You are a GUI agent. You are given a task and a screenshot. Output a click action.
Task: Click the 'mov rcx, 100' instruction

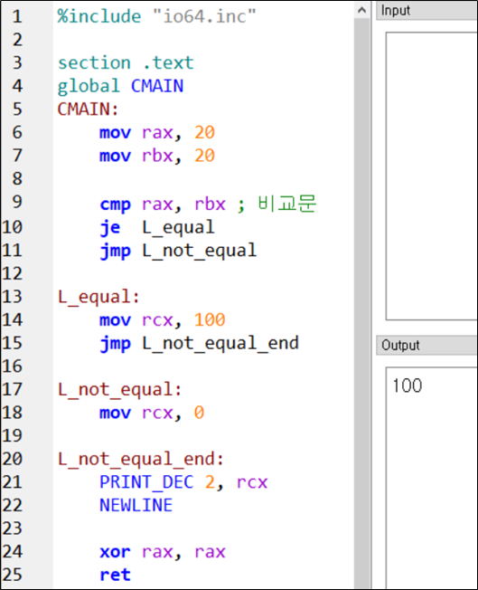[163, 320]
